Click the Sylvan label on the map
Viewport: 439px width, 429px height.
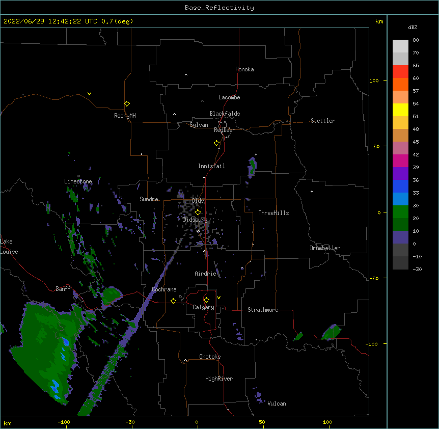(199, 125)
